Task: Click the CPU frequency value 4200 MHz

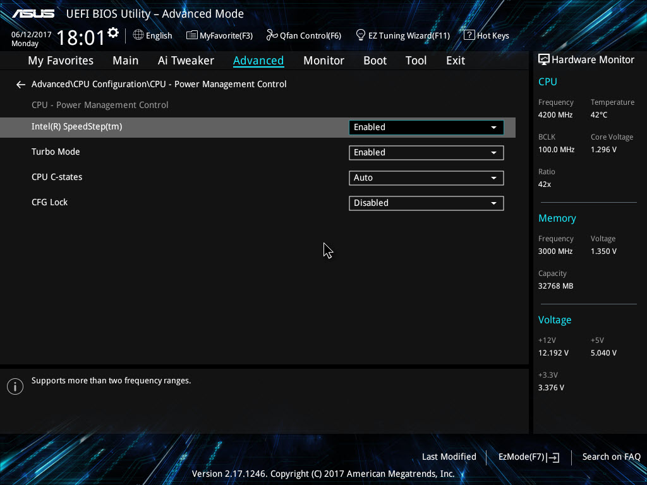Action: tap(555, 115)
